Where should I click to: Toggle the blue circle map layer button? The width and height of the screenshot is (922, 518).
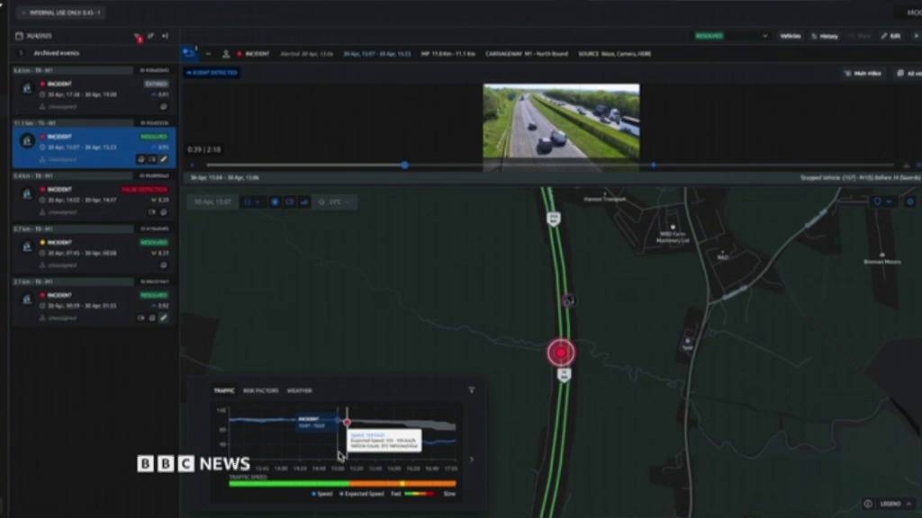275,202
